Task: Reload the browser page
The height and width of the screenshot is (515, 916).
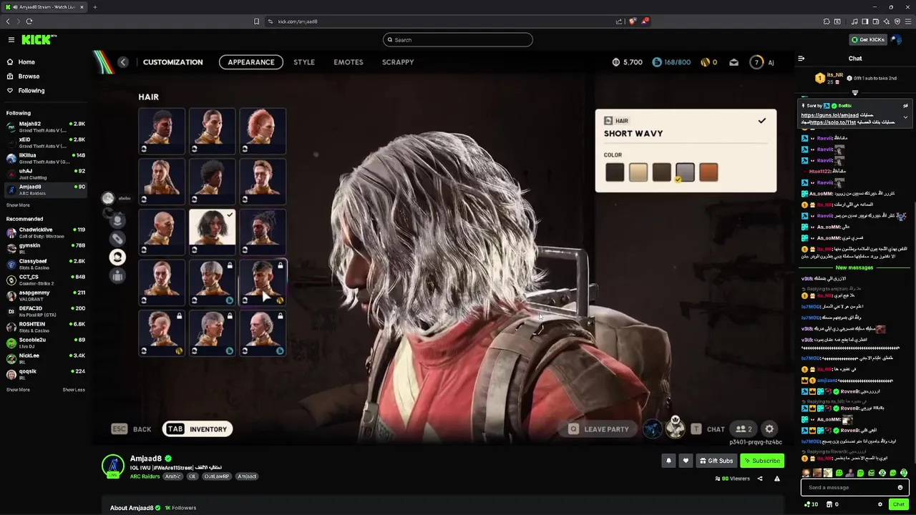Action: pyautogui.click(x=29, y=21)
